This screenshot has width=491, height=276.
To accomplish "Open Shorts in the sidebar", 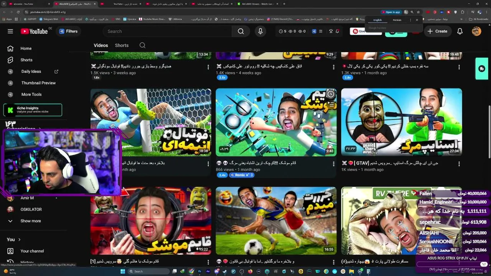I will 26,60.
